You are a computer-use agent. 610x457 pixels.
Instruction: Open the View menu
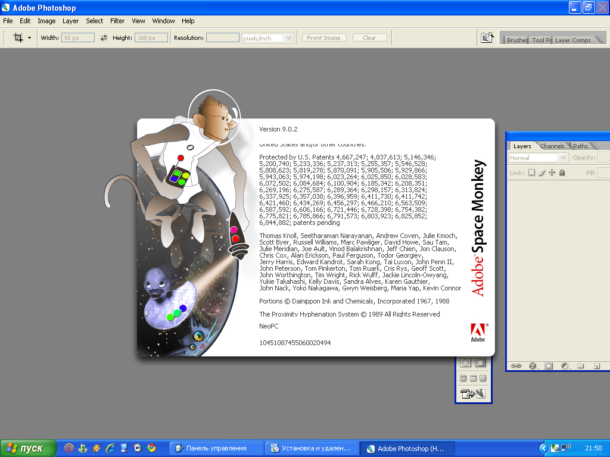(138, 21)
